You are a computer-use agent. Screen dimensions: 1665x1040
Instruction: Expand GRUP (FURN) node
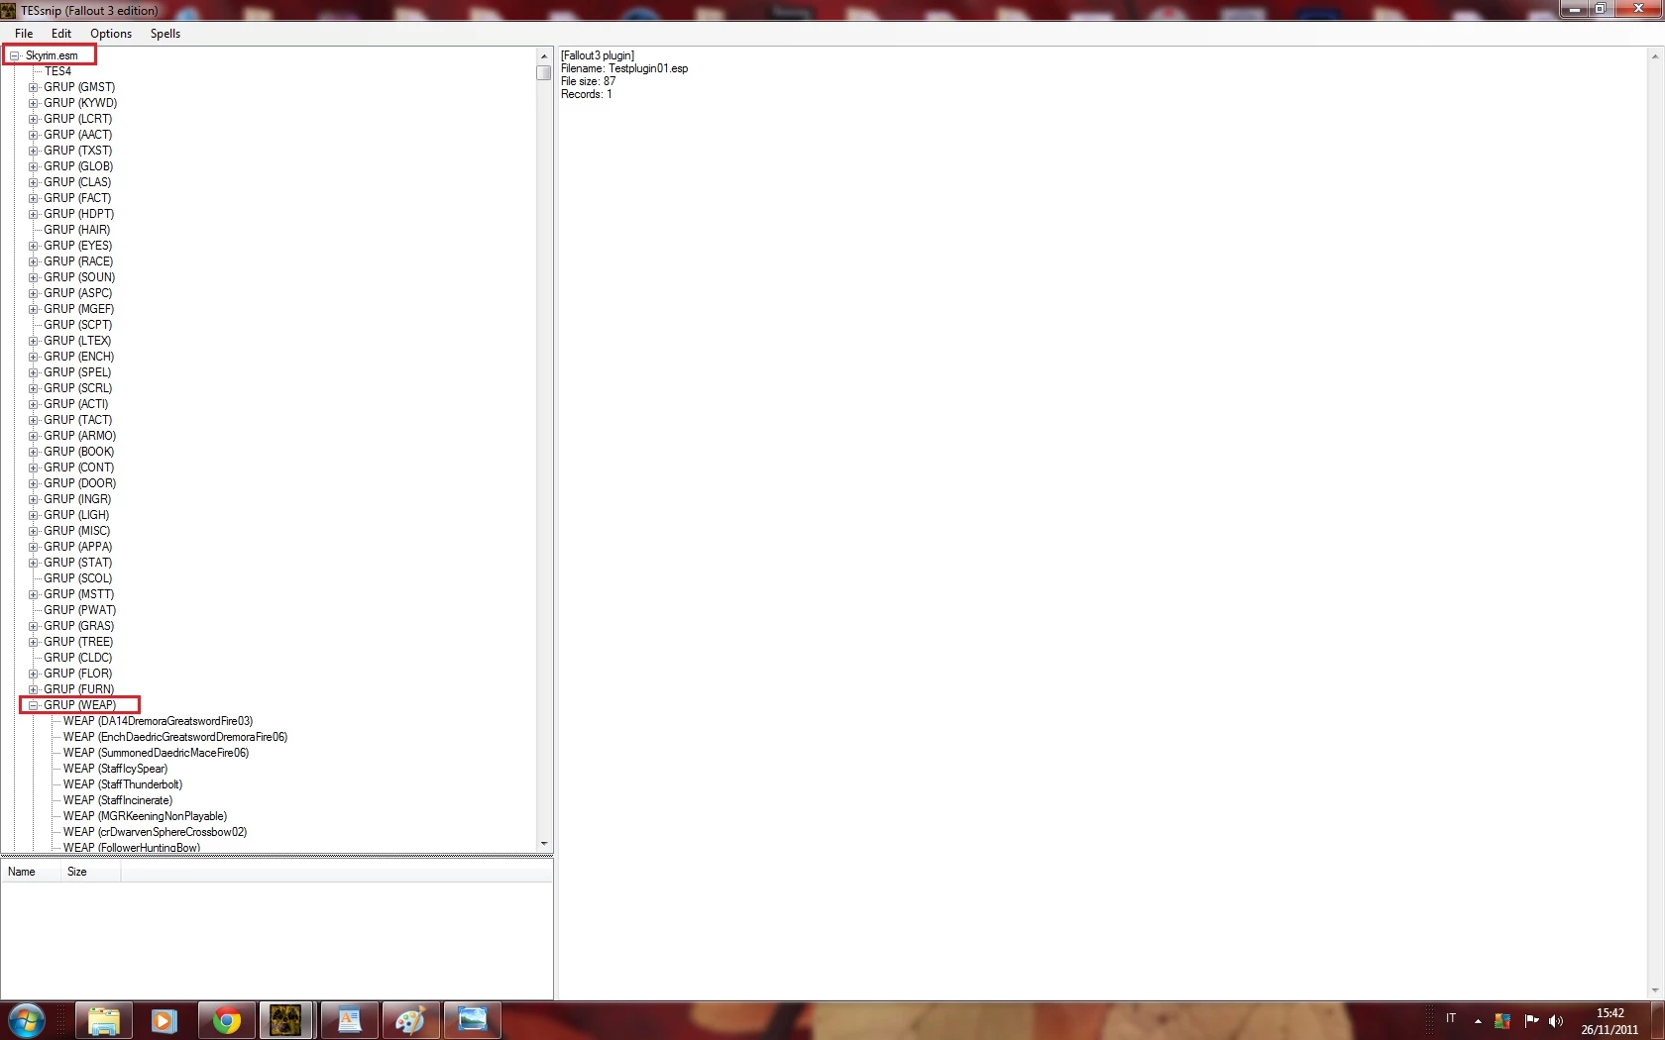pos(33,689)
